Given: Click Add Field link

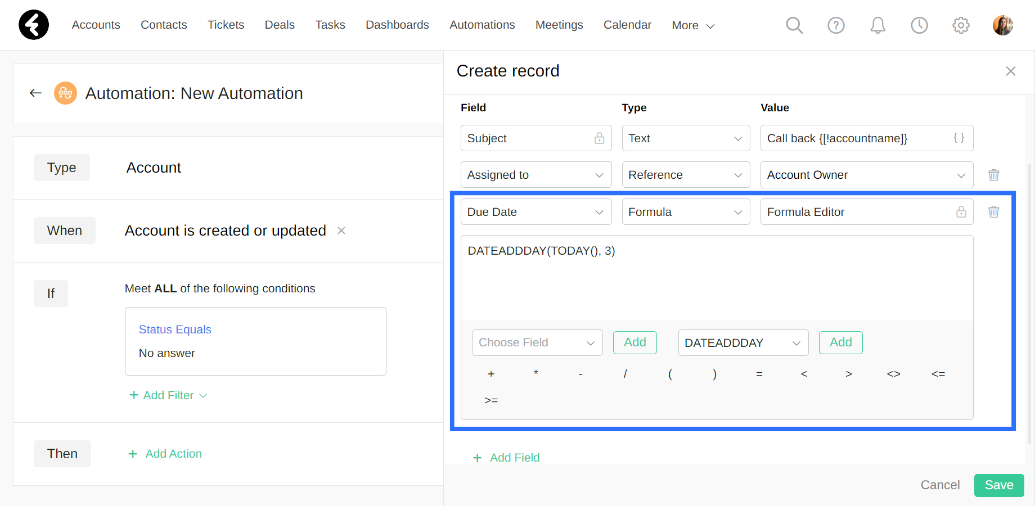Looking at the screenshot, I should coord(506,458).
